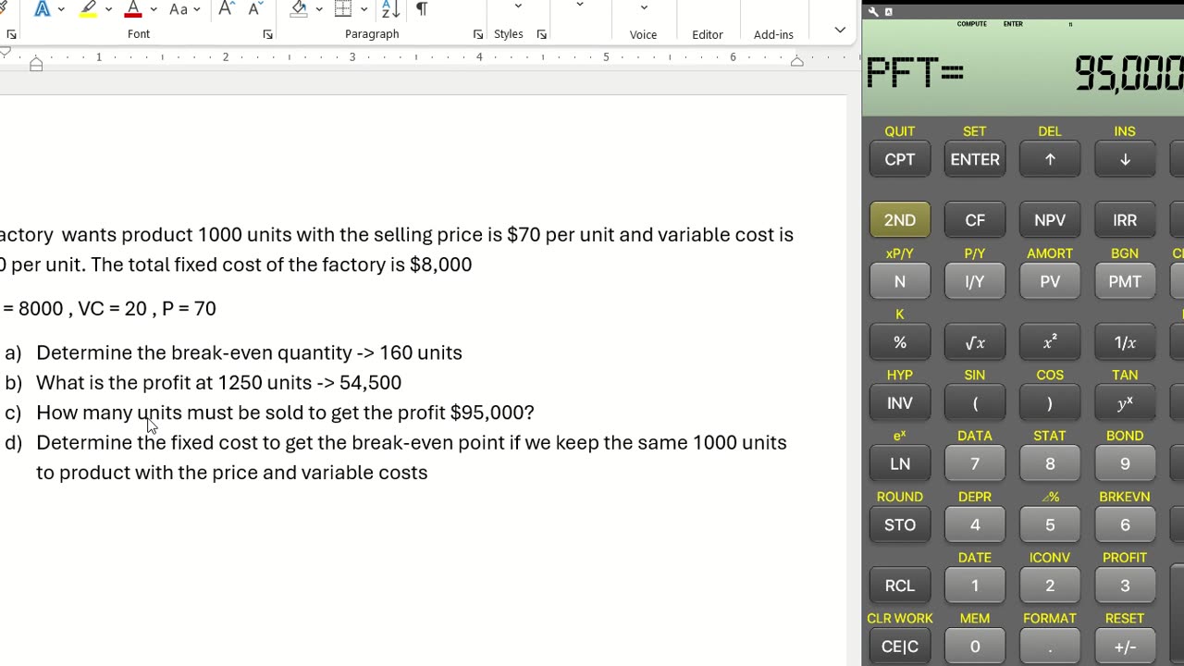Collapse the ribbon with the chevron
1184x666 pixels.
click(x=840, y=30)
